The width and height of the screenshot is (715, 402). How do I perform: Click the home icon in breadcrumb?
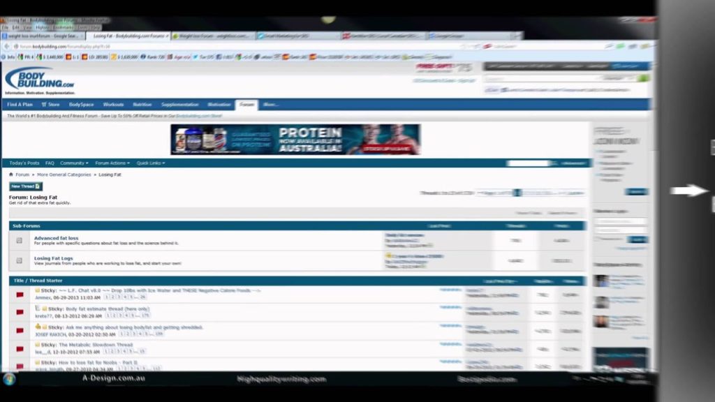pos(11,174)
